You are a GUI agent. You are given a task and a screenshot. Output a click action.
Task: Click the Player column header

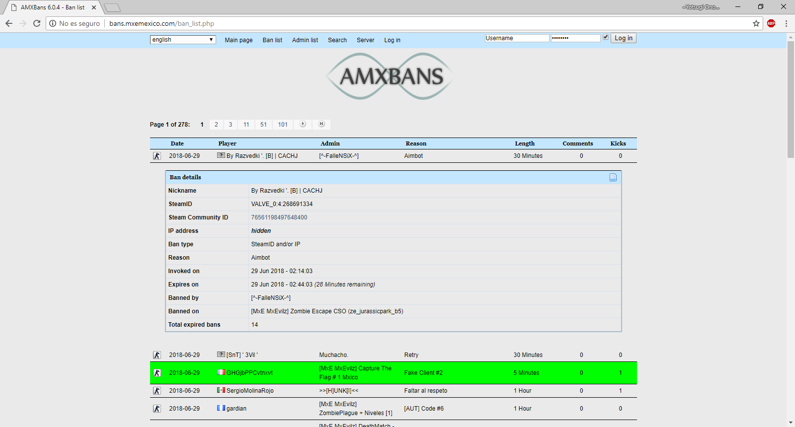(227, 143)
